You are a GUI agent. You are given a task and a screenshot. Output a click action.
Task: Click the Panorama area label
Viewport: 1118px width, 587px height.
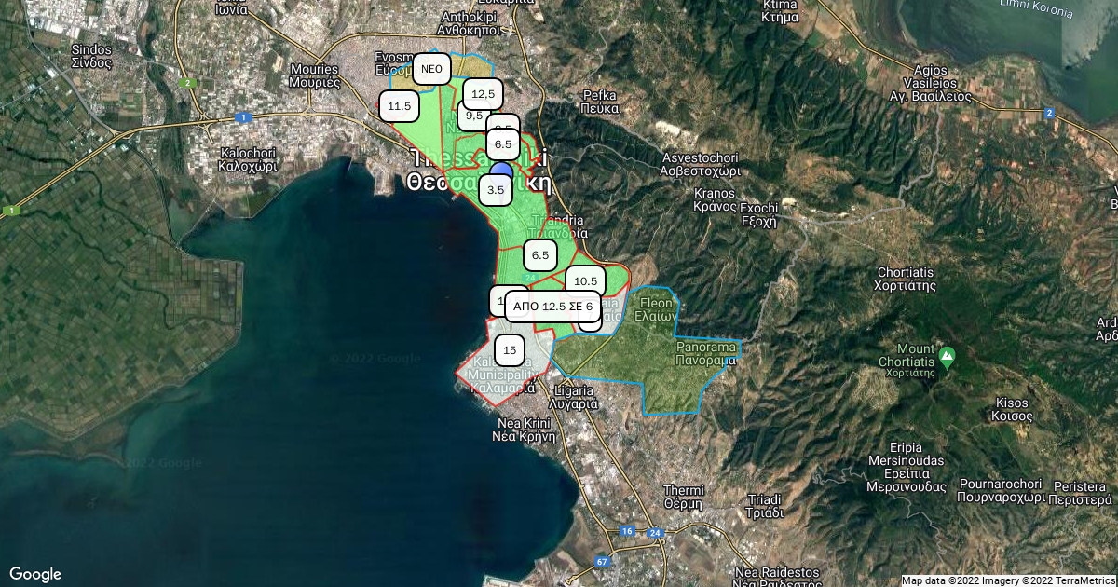(706, 353)
